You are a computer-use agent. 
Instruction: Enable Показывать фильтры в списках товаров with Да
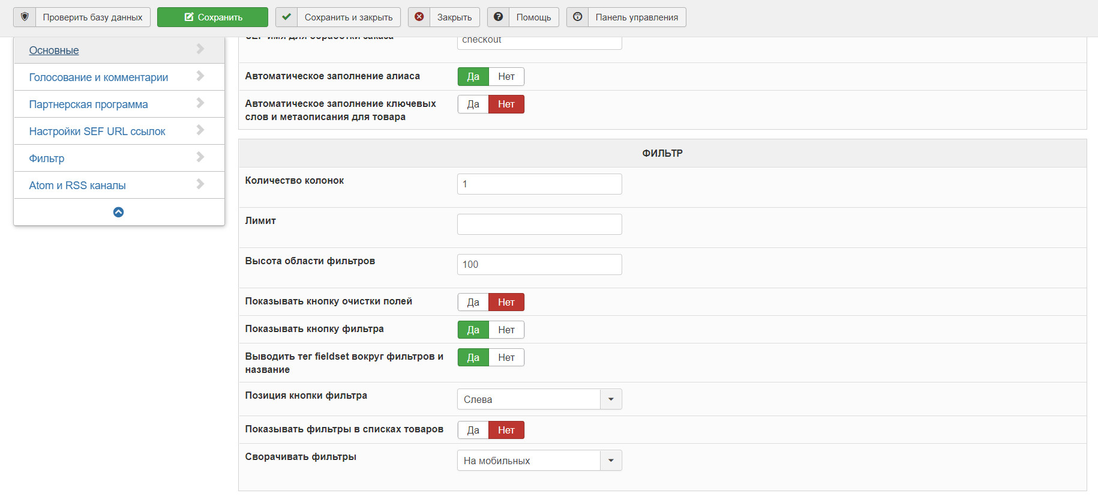[473, 430]
